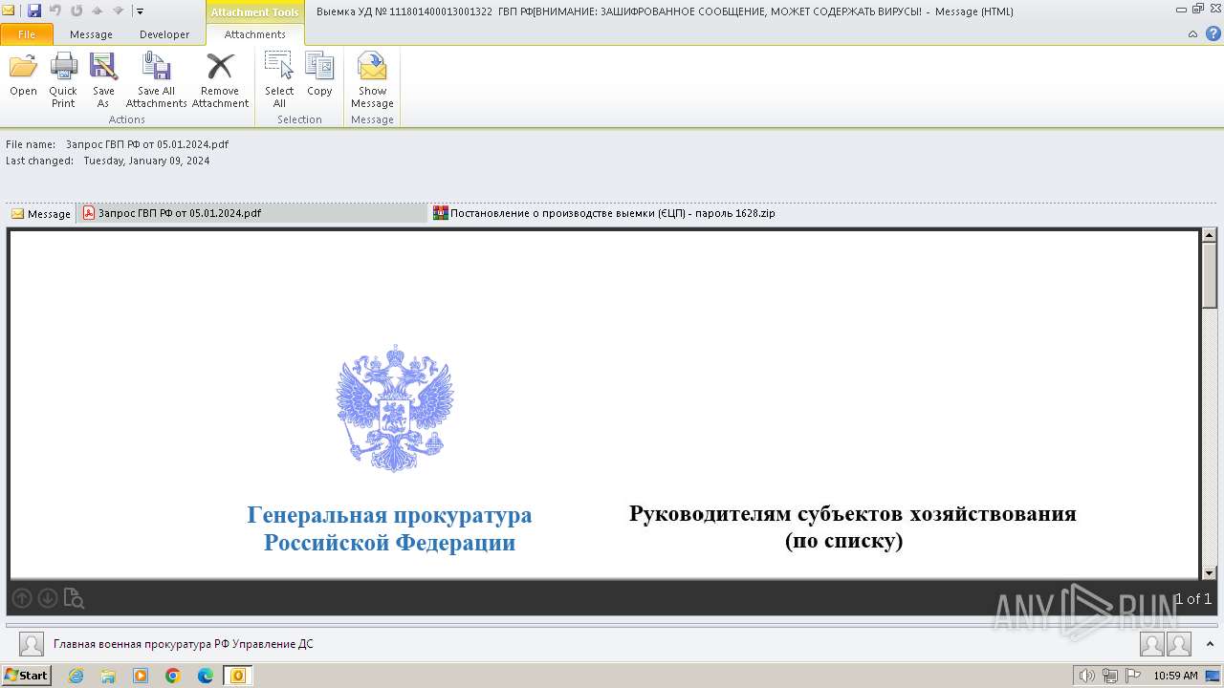This screenshot has width=1224, height=688.
Task: Save All Attachments
Action: (x=156, y=80)
